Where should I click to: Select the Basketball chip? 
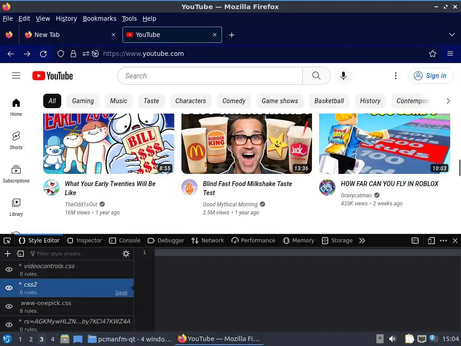tap(329, 101)
